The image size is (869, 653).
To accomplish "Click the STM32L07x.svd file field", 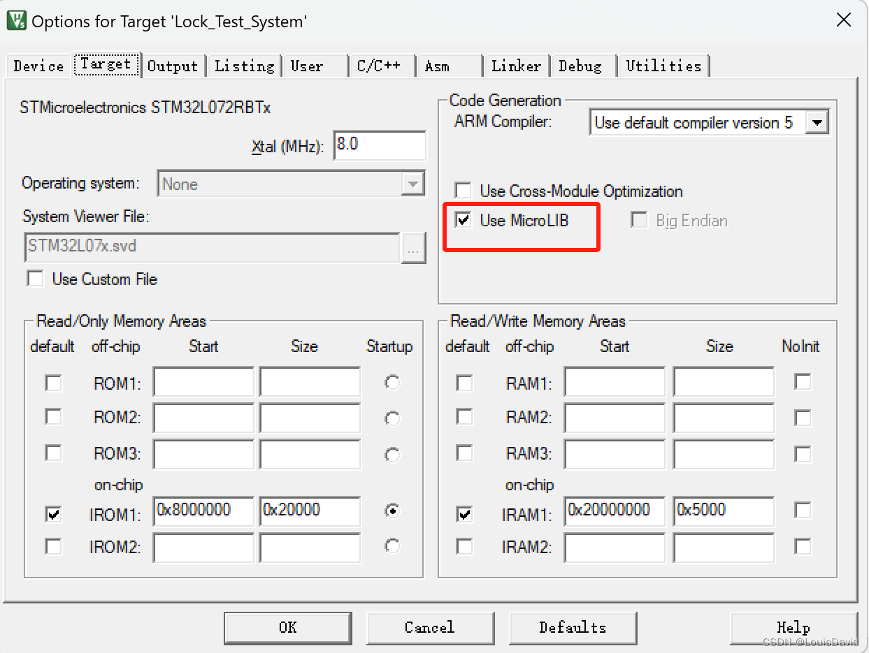I will click(x=211, y=247).
